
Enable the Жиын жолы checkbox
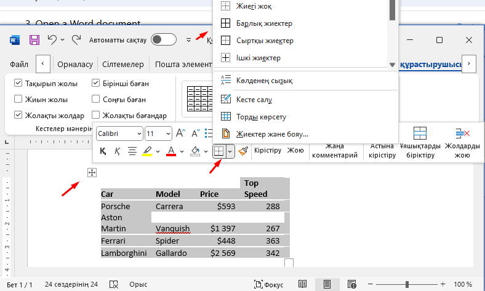point(18,99)
